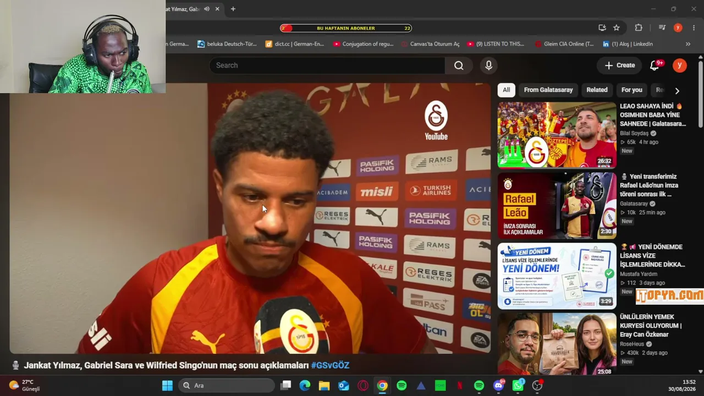
Task: Open Task View on the taskbar
Action: pos(285,386)
